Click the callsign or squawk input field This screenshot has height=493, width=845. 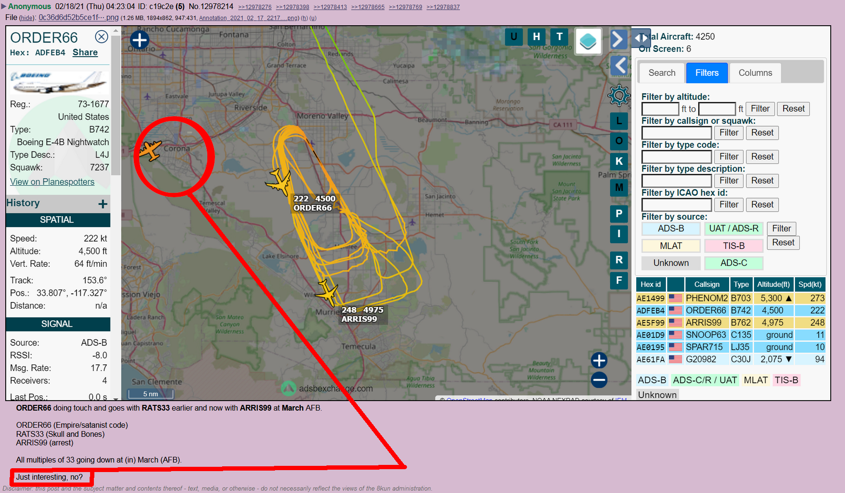point(677,133)
